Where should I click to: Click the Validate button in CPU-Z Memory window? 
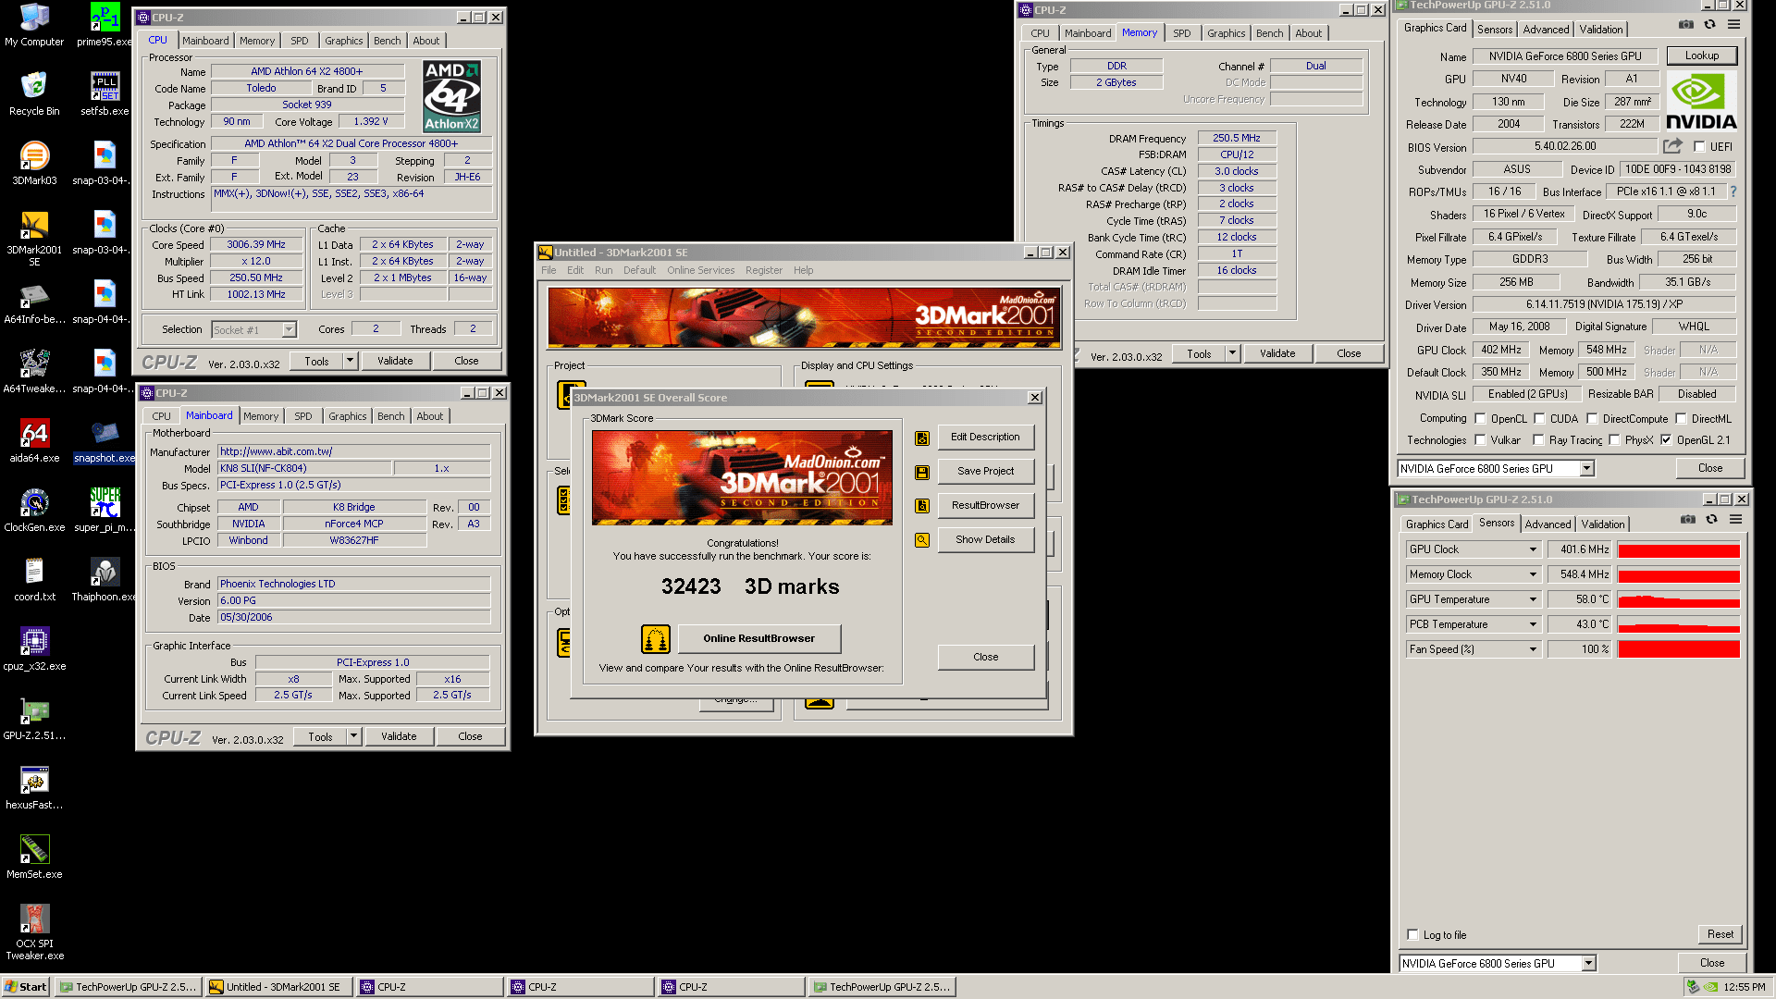point(1276,353)
